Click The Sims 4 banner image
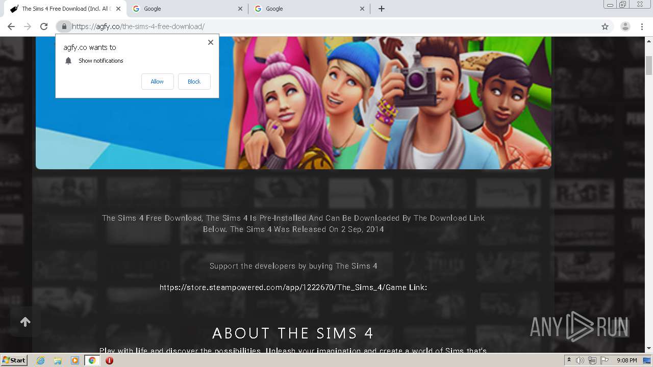Screen dimensions: 653x367 (x=293, y=102)
